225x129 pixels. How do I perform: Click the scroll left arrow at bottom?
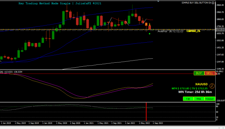click(219, 128)
